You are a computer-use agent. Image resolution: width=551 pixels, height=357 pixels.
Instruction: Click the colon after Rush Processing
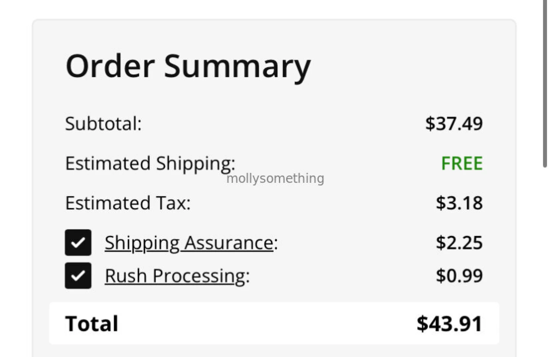coord(248,277)
